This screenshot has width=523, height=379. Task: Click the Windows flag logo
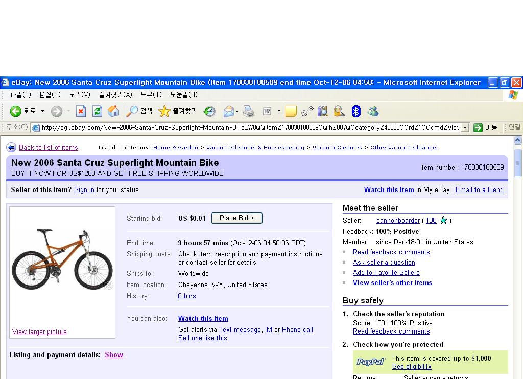click(x=513, y=95)
